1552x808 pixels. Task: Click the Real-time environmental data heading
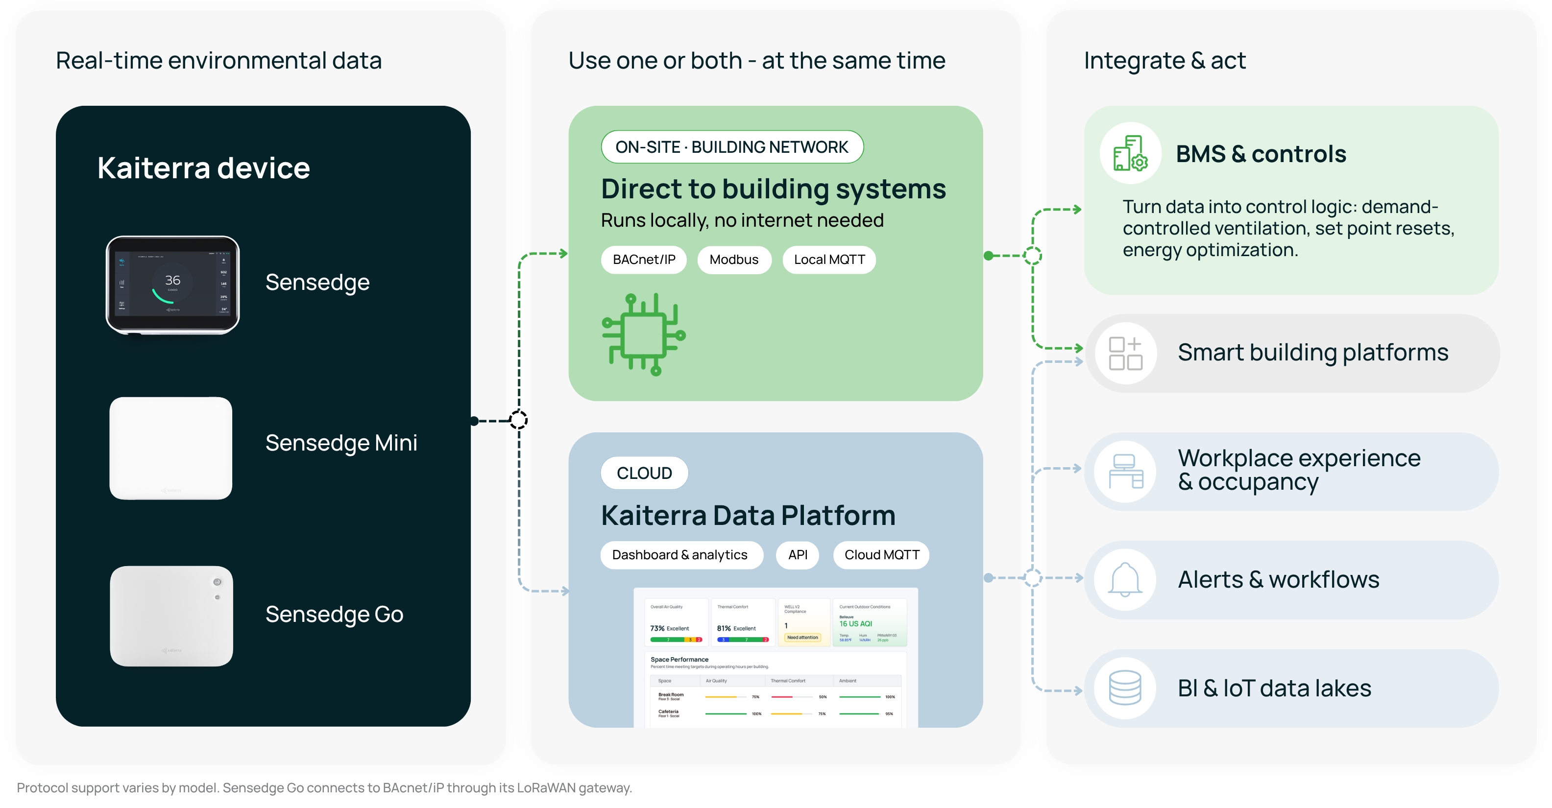218,60
